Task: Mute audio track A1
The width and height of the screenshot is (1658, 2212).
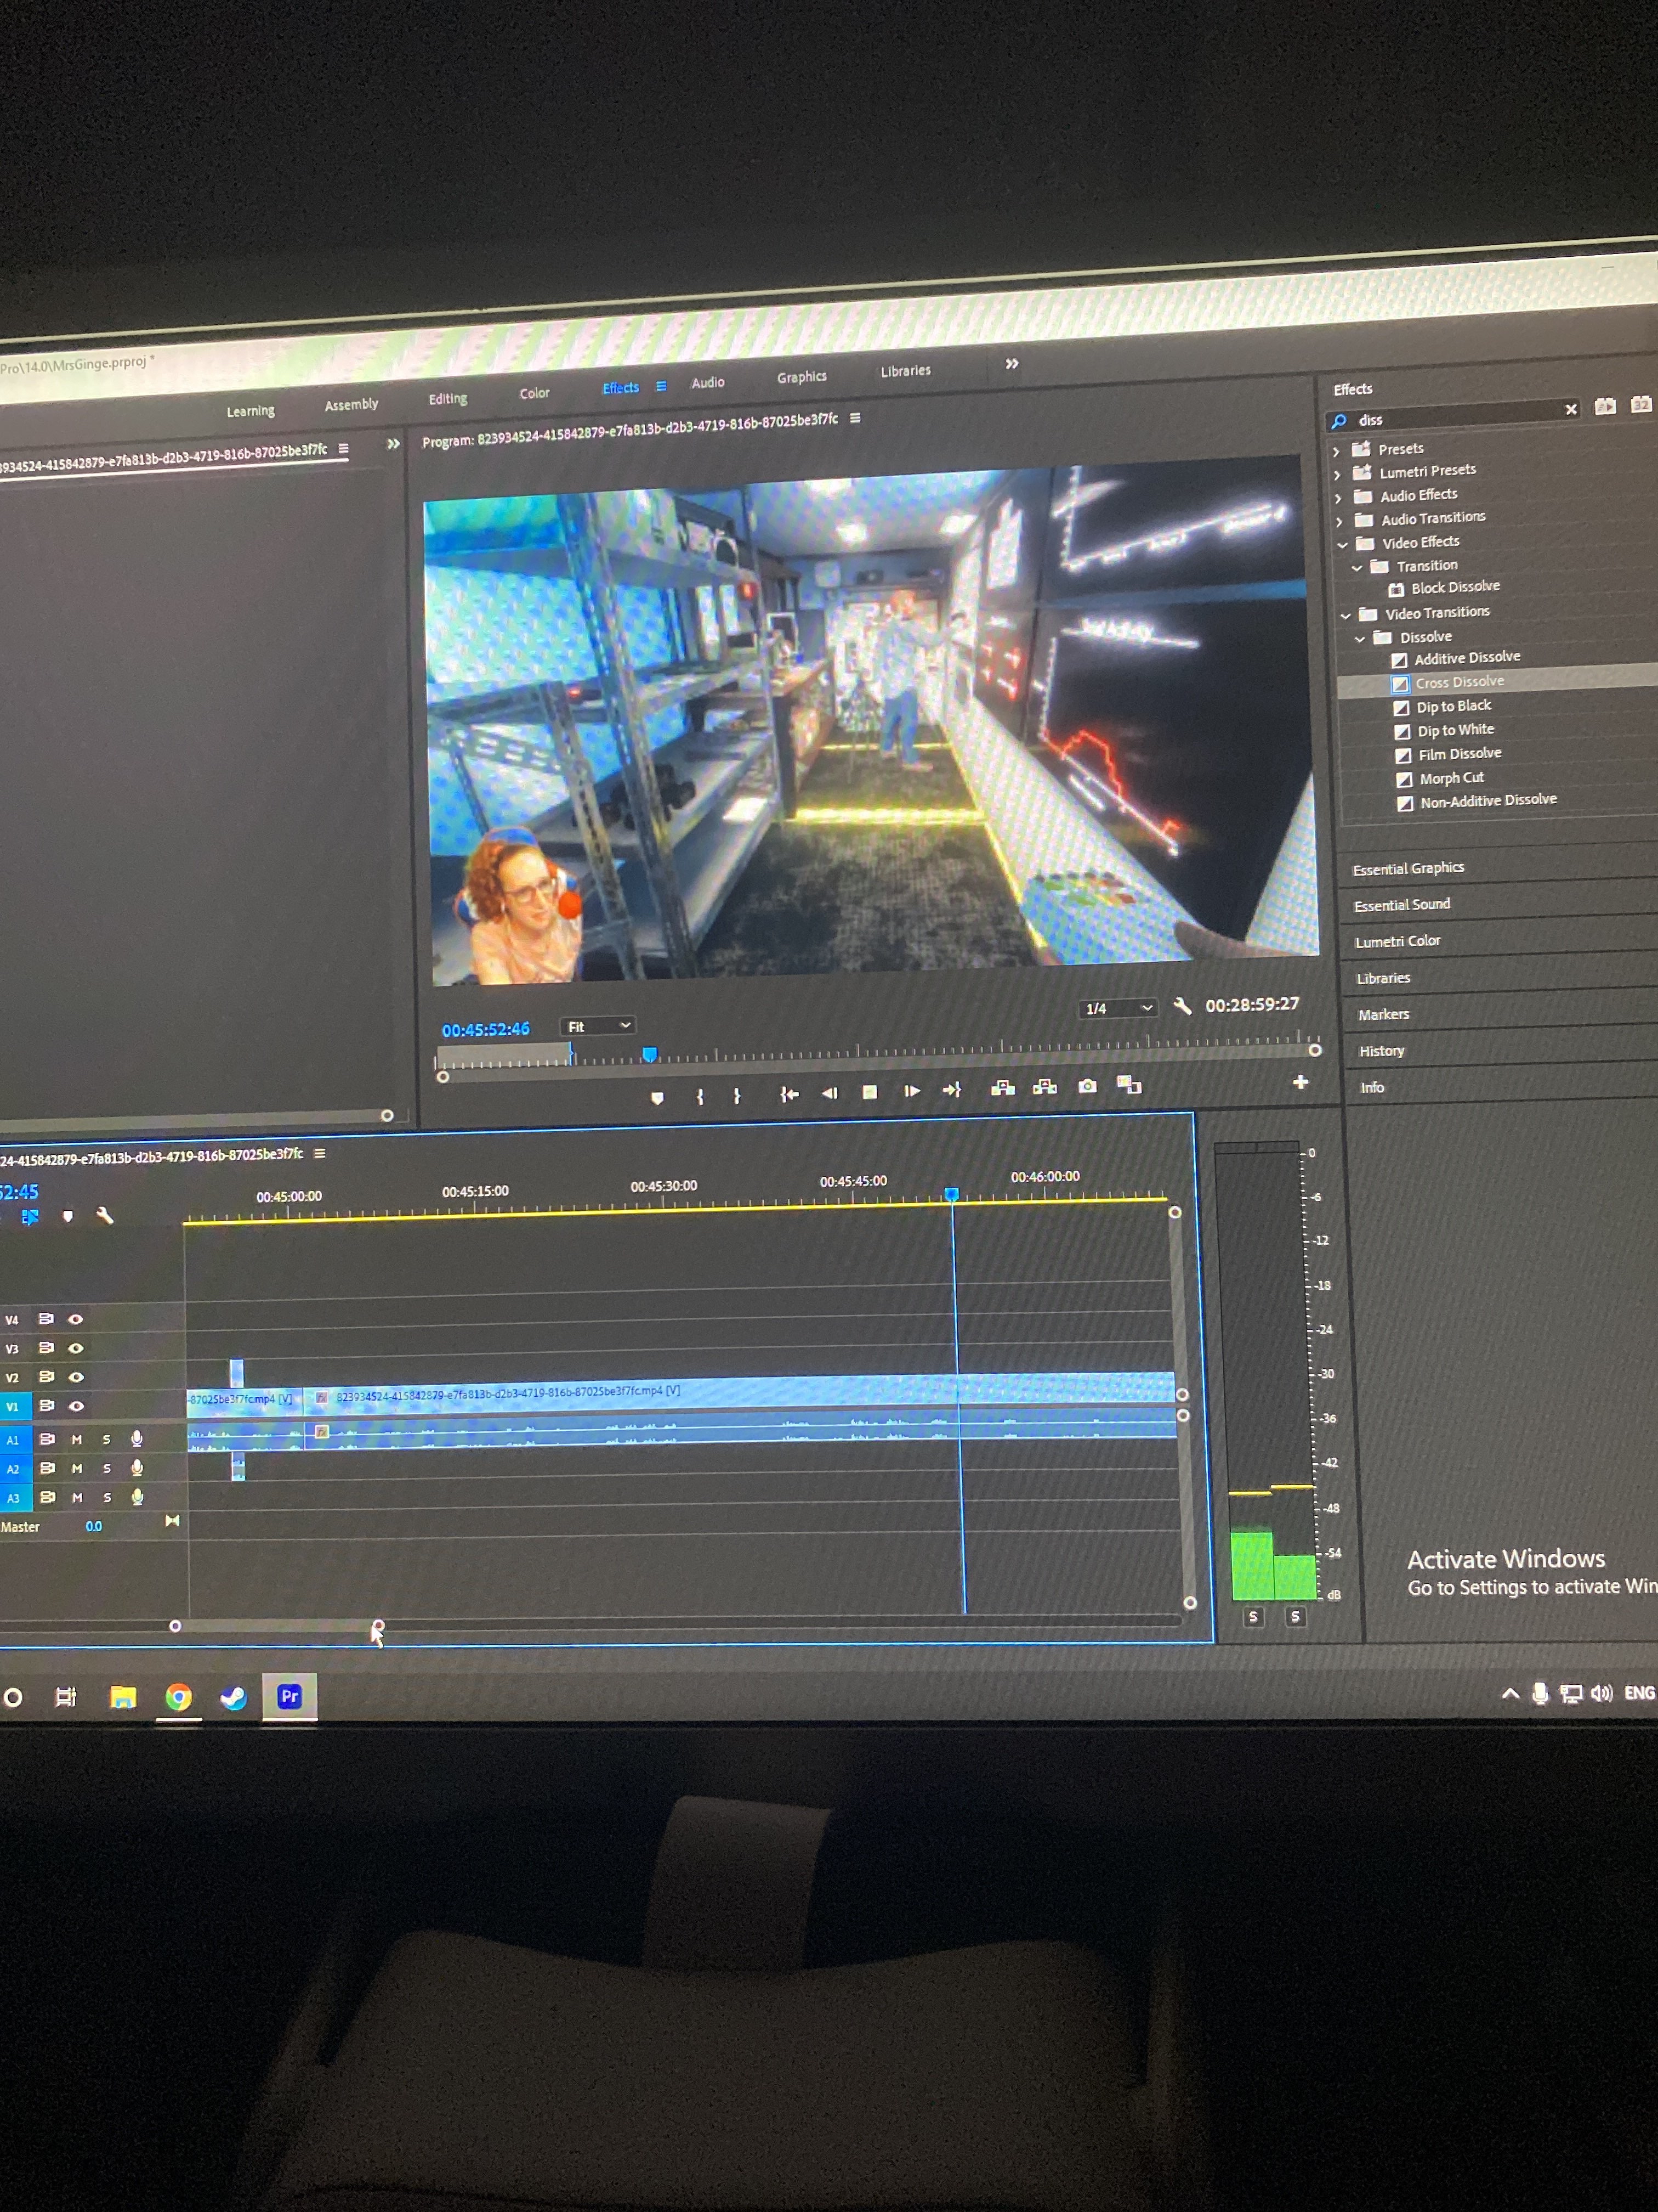Action: pyautogui.click(x=77, y=1439)
